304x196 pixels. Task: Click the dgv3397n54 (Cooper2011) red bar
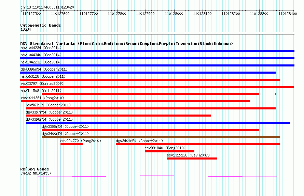[x=118, y=116]
